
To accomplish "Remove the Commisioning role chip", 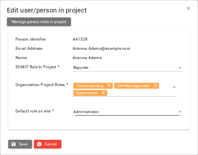I will (109, 85).
